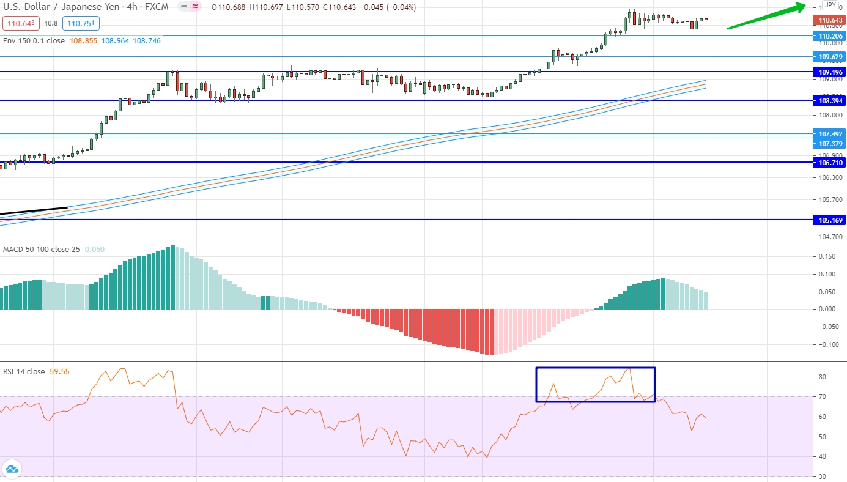The image size is (847, 482).
Task: Click the orange Env basis value 108.855
Action: point(84,40)
